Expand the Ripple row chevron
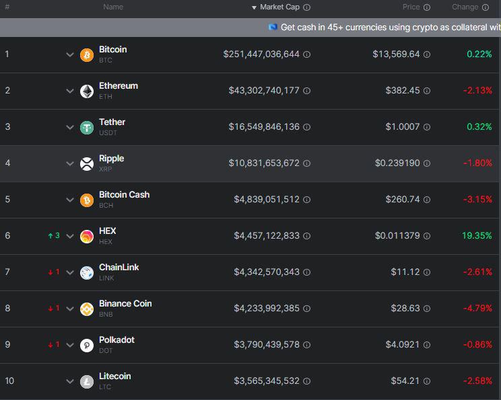 [70, 164]
